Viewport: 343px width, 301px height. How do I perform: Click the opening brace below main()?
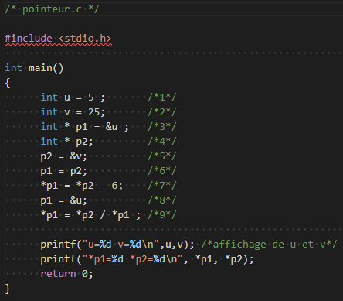8,83
